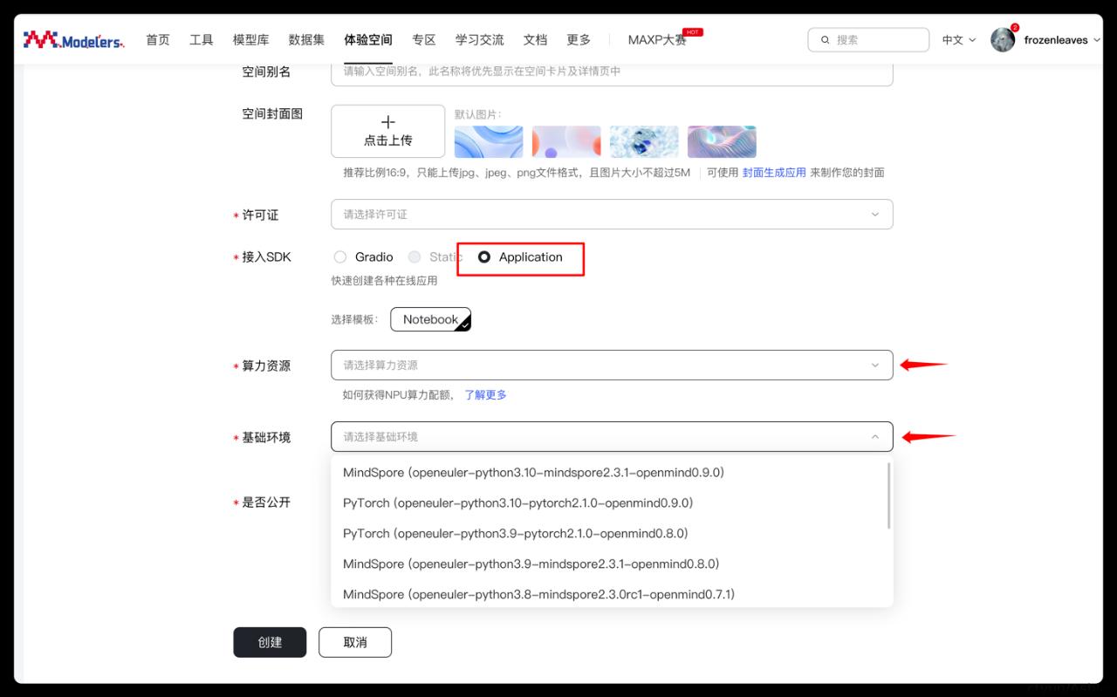The height and width of the screenshot is (697, 1117).
Task: Expand the frozenleaves user dropdown arrow
Action: [x=1097, y=40]
